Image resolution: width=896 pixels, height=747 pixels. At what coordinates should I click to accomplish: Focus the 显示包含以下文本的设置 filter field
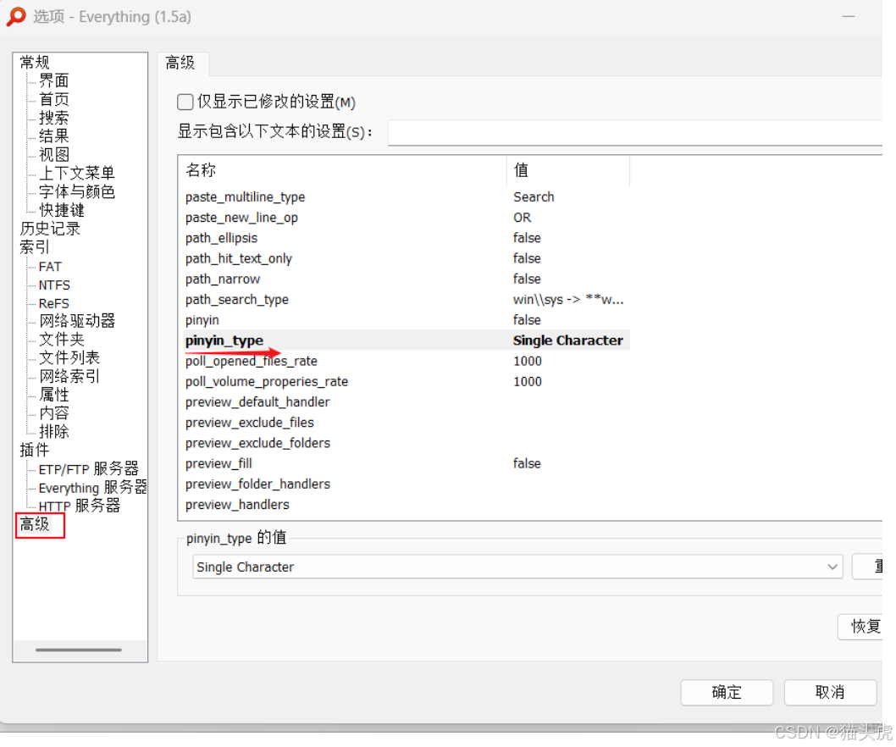(x=635, y=133)
